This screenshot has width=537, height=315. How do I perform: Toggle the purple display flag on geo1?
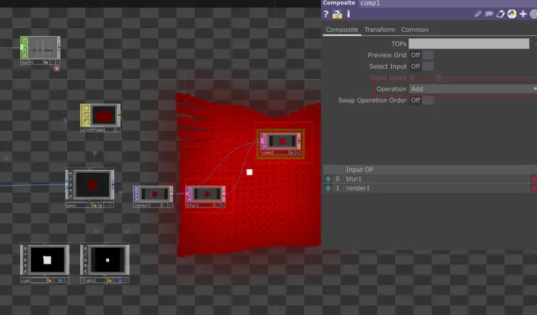pos(100,205)
